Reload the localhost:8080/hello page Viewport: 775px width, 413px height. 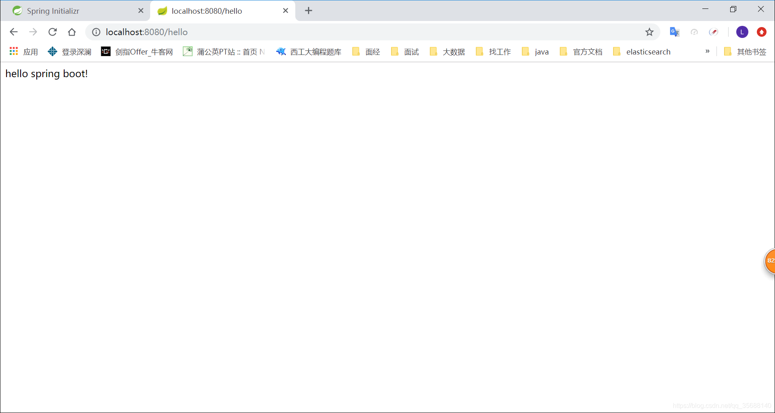coord(52,32)
